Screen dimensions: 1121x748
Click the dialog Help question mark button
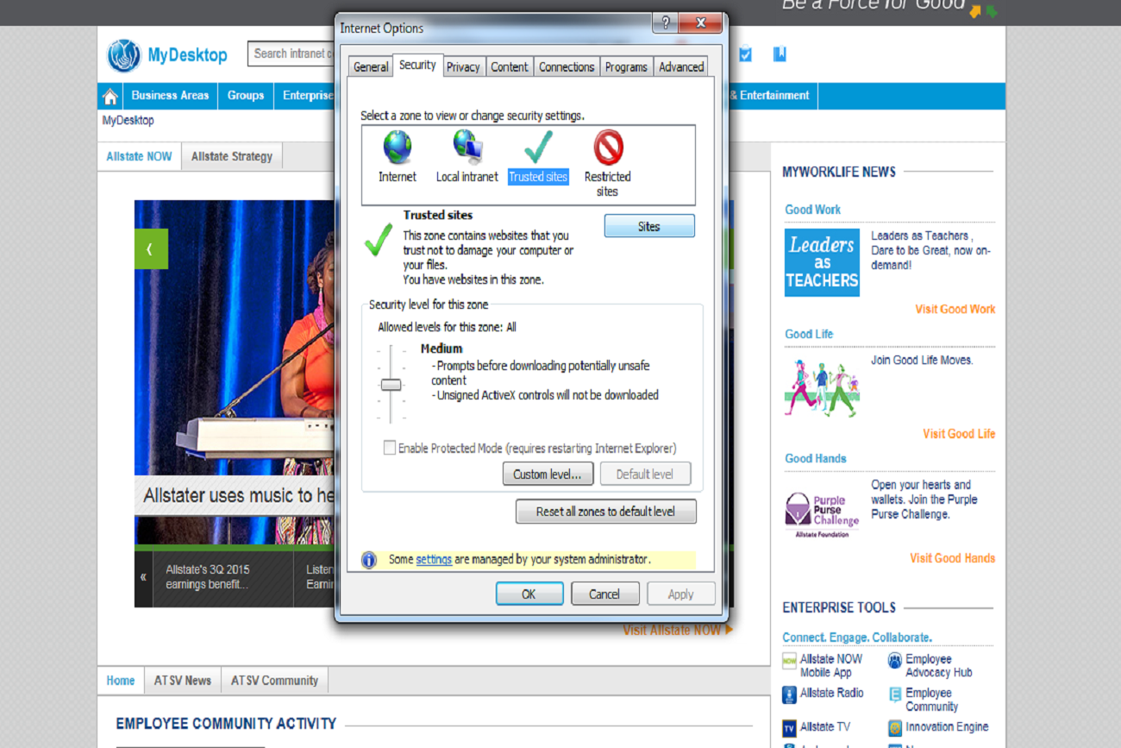[x=665, y=23]
